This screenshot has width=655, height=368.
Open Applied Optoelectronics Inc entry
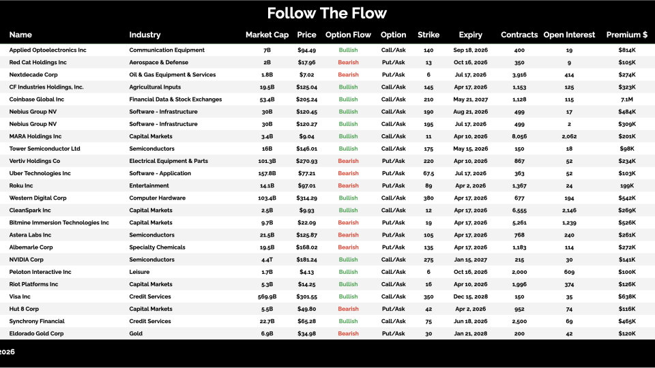point(48,50)
